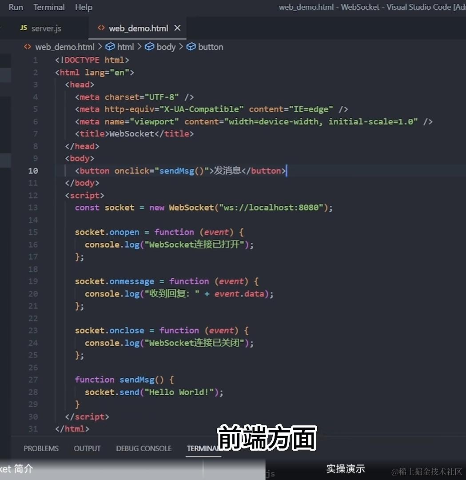466x480 pixels.
Task: Click web_demo.html in the breadcrumb
Action: [65, 47]
